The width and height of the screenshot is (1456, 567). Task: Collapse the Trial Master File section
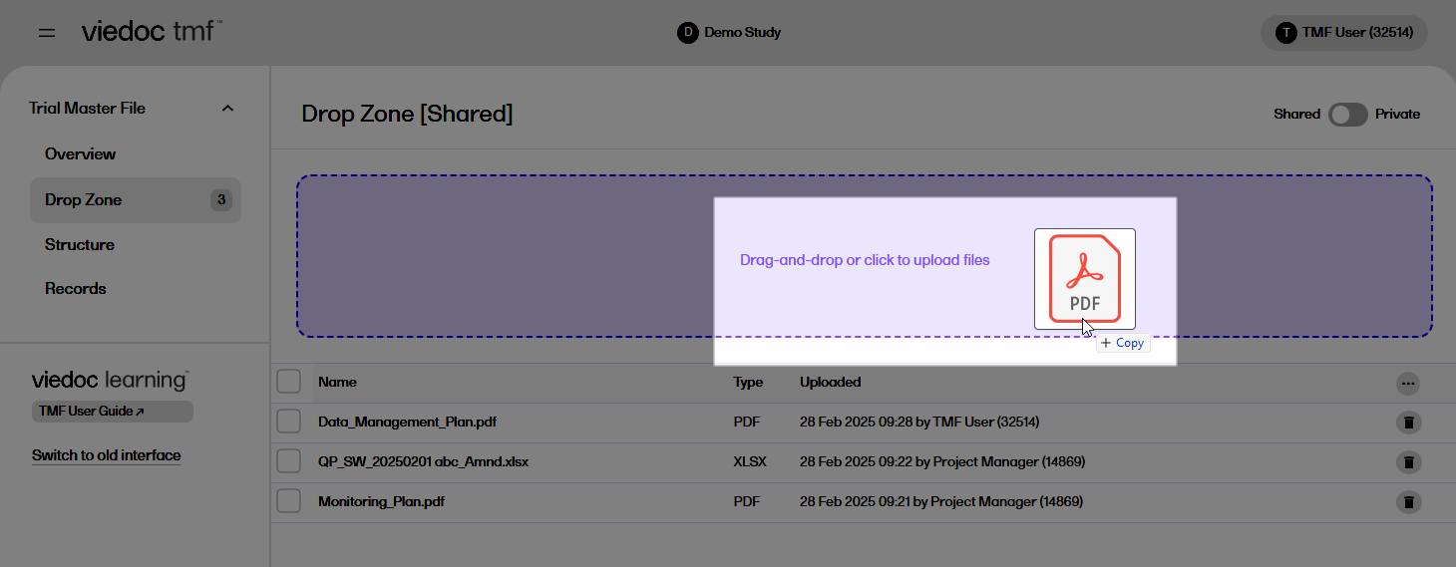227,109
